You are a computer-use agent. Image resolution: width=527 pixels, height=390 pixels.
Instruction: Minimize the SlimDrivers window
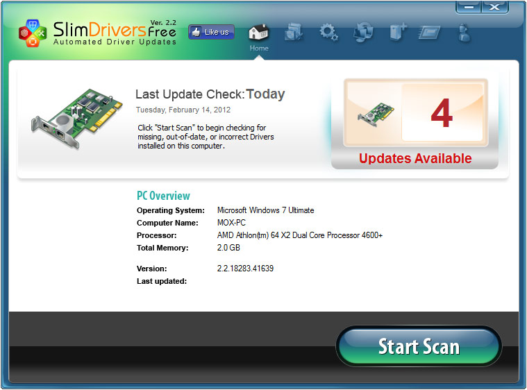469,7
